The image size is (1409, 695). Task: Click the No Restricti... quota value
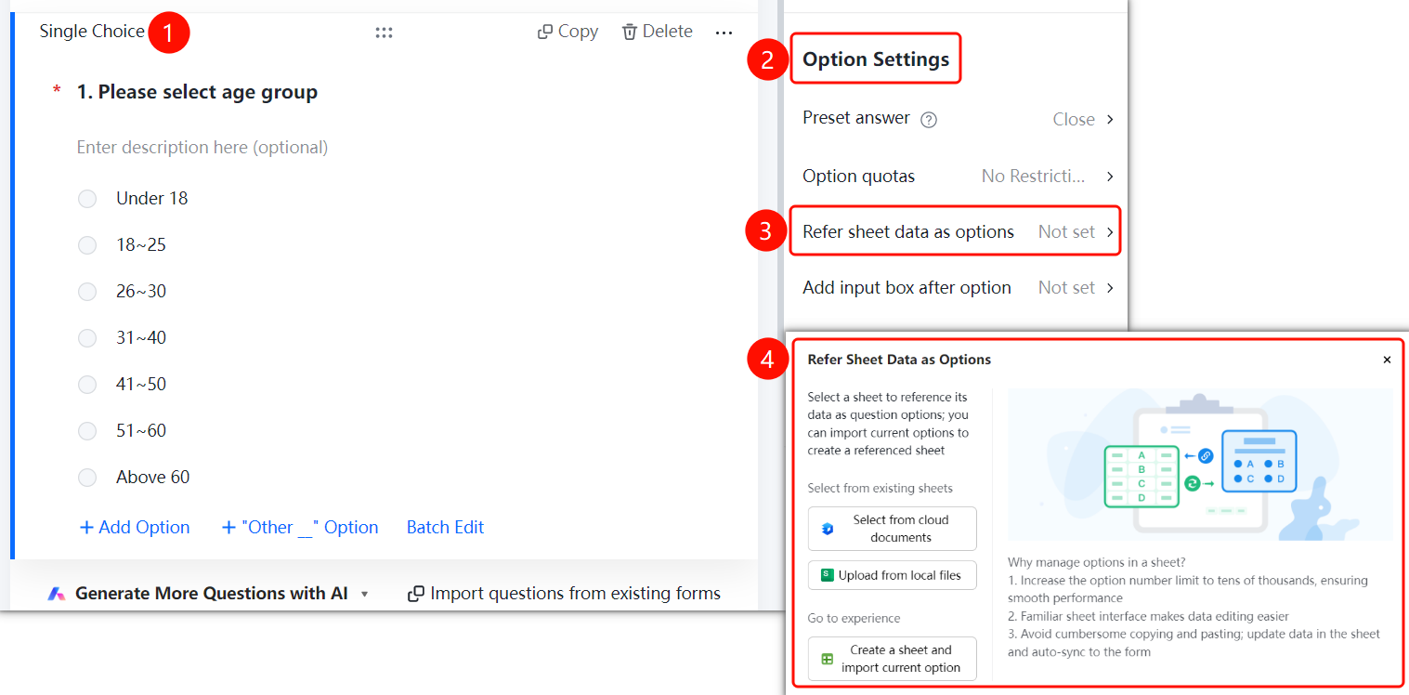coord(1033,177)
